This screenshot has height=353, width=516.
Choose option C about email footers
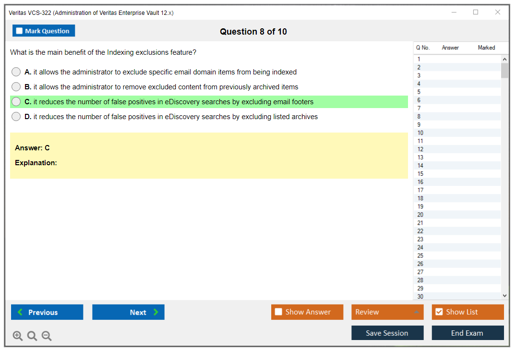(16, 102)
